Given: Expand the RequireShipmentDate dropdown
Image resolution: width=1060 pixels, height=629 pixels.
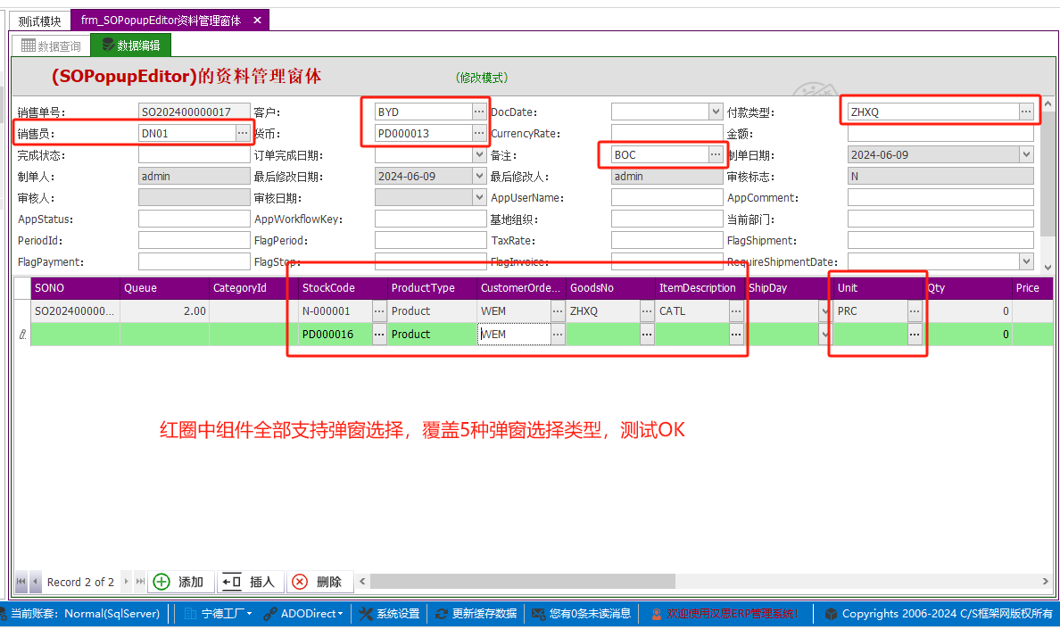Looking at the screenshot, I should (x=1026, y=261).
